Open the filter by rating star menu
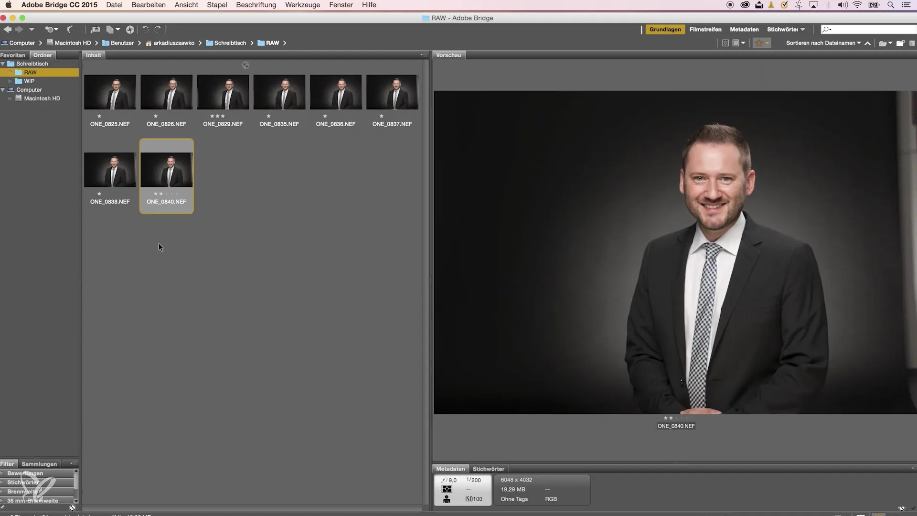The image size is (917, 516). click(762, 43)
